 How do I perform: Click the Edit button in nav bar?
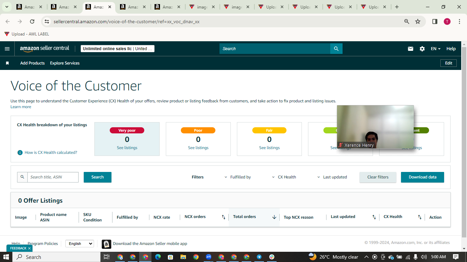point(449,63)
